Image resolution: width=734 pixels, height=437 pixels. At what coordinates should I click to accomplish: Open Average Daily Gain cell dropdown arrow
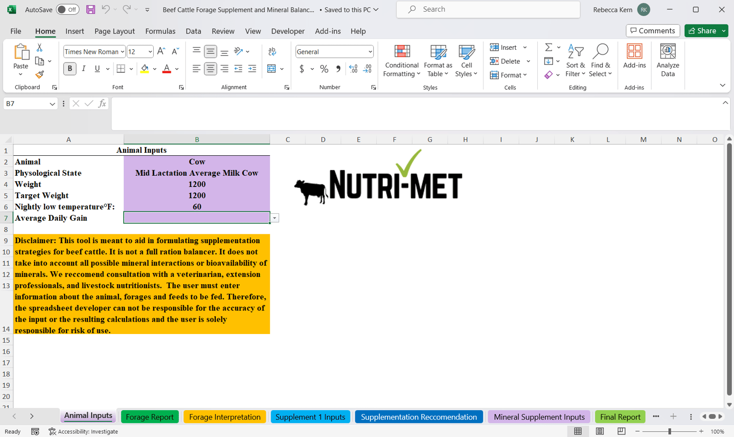(275, 218)
